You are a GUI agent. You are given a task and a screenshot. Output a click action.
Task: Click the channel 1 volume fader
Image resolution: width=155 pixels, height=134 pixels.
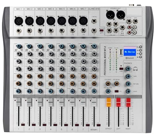[19, 102]
